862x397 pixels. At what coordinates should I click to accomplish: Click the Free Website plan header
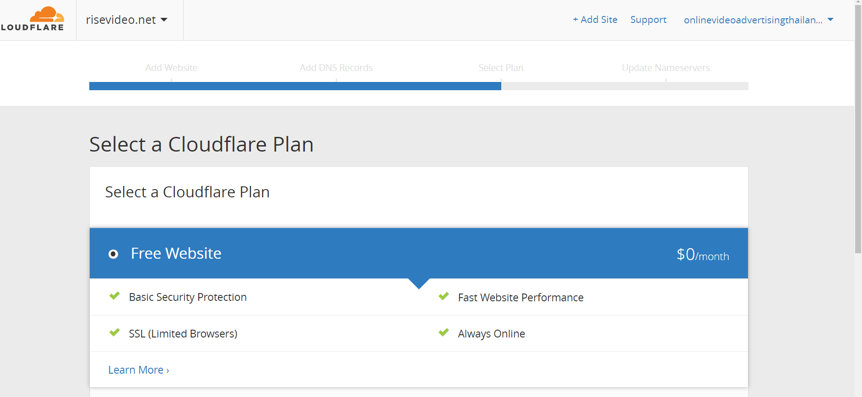[x=419, y=253]
